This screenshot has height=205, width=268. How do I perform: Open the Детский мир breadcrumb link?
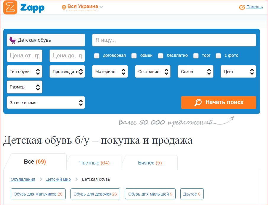click(x=58, y=179)
